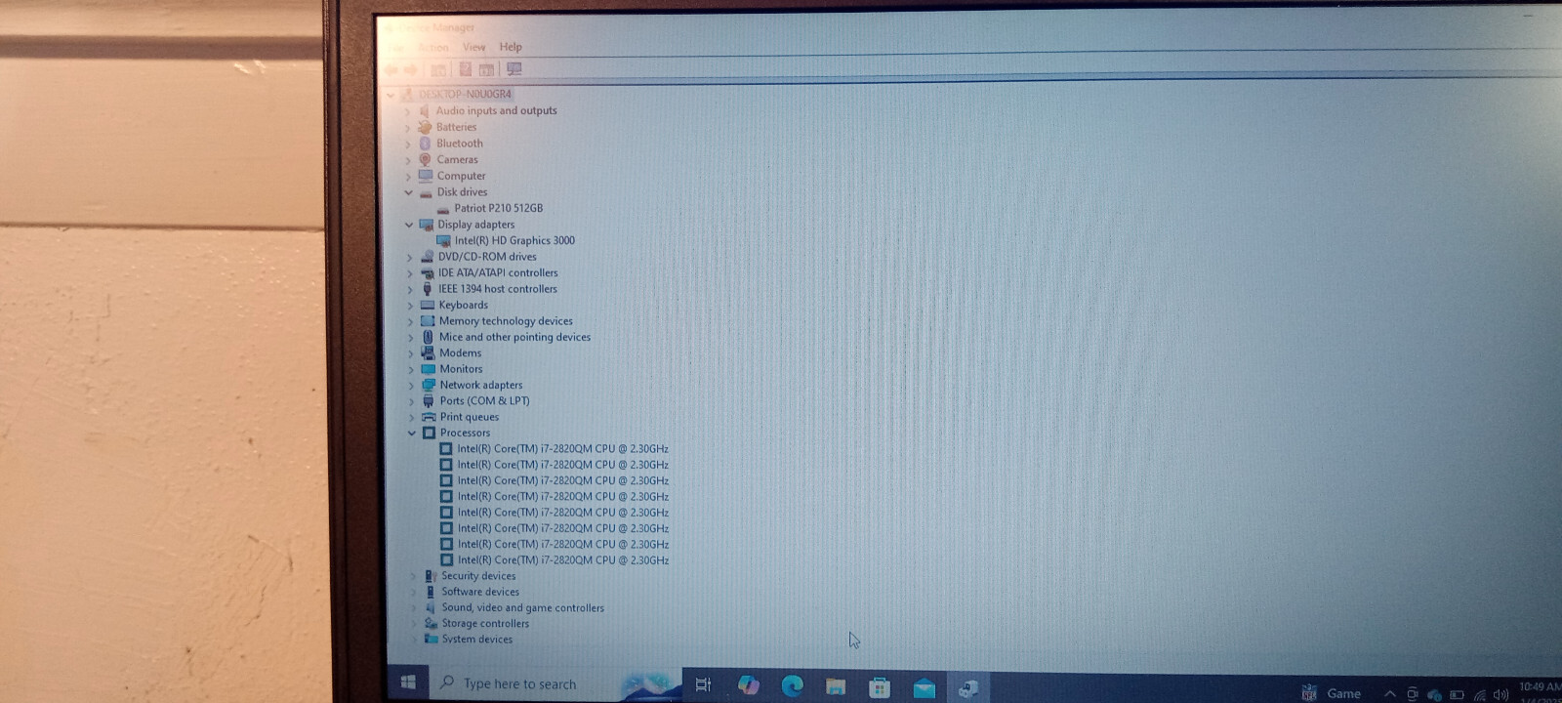1562x703 pixels.
Task: Select Intel(R) HD Graphics 3000 adapter
Action: (514, 240)
